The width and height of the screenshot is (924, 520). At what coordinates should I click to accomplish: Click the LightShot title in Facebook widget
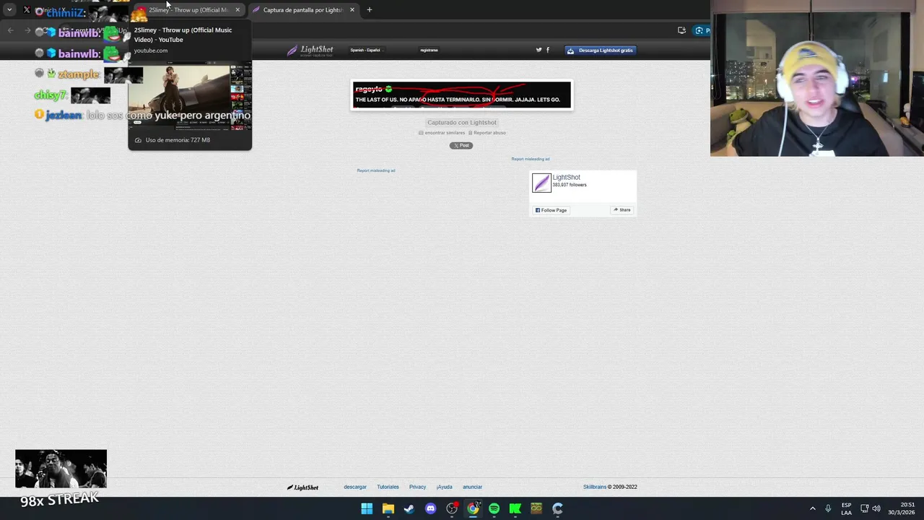click(566, 177)
